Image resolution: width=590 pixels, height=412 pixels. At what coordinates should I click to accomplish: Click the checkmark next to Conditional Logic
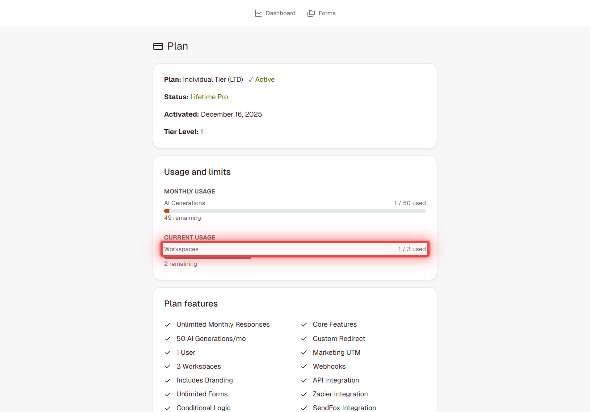pyautogui.click(x=168, y=408)
